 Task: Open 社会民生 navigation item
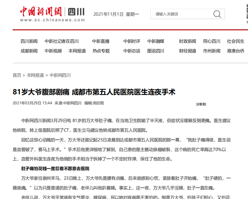coord(236,41)
